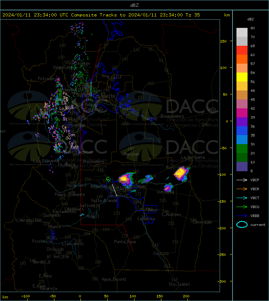The height and width of the screenshot is (301, 269).
Task: Select the green storm ellipse near Reganos
Action: [x=108, y=179]
